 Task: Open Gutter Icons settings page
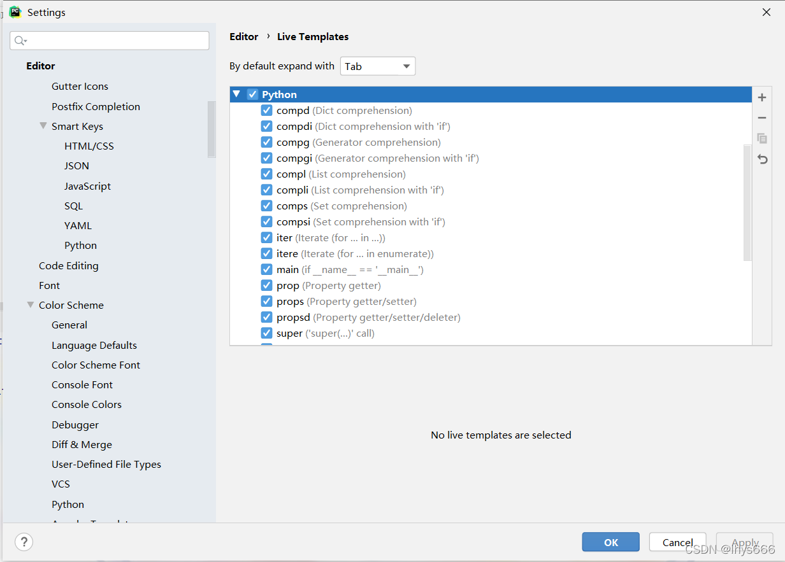(x=80, y=86)
